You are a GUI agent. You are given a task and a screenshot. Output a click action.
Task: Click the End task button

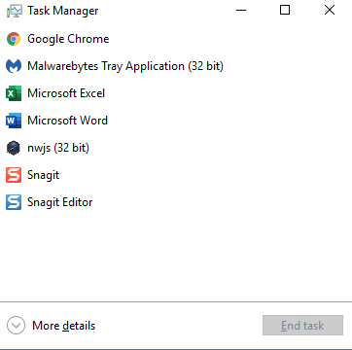[x=302, y=325]
